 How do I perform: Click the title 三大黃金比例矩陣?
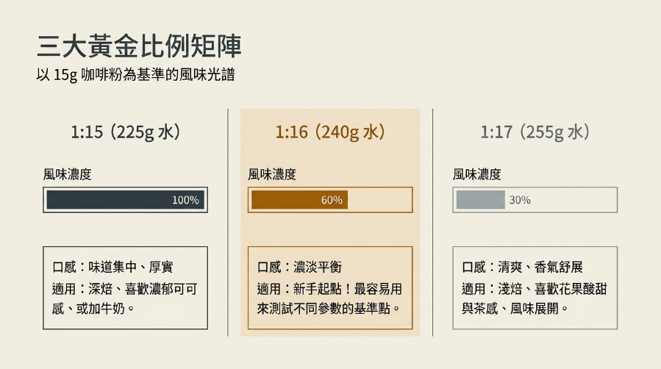(139, 46)
